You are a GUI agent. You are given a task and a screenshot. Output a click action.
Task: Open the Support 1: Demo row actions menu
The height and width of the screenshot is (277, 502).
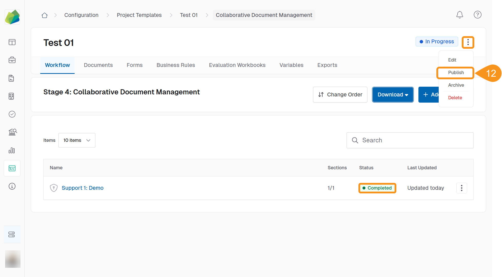(461, 188)
